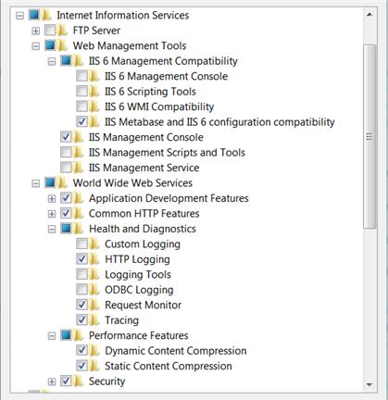The image size is (388, 400).
Task: Select the World Wide Web Services label
Action: [132, 183]
